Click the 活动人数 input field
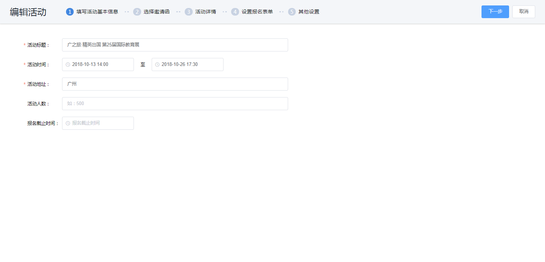 pyautogui.click(x=175, y=104)
